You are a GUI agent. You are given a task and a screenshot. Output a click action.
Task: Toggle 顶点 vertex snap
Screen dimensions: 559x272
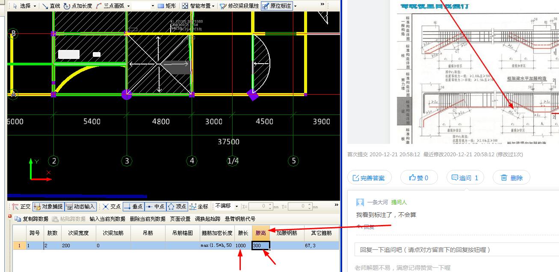click(x=177, y=207)
